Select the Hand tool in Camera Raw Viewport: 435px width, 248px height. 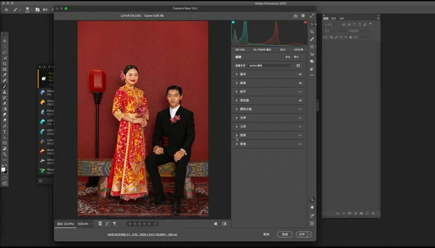tap(312, 207)
